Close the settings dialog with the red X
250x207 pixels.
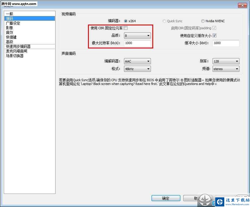(242, 5)
